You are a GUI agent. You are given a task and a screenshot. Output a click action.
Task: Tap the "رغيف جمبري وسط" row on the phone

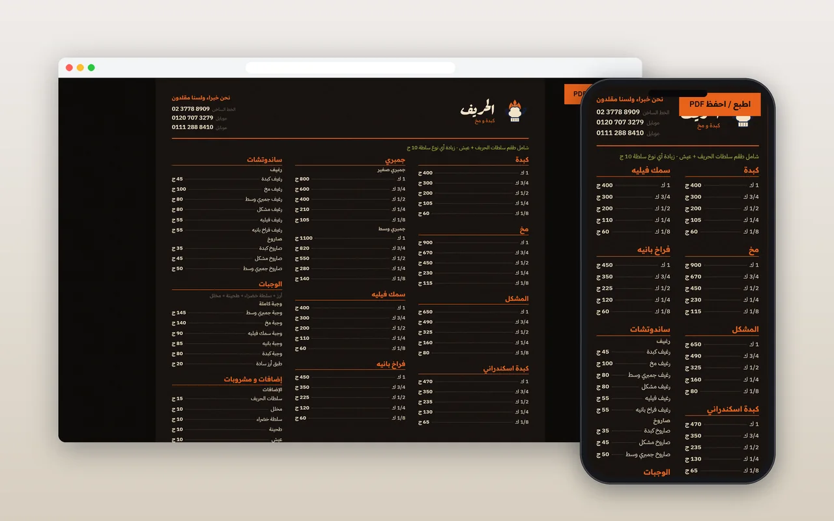click(x=633, y=375)
